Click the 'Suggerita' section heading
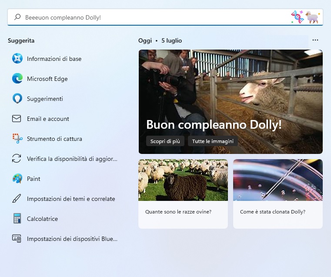 [21, 40]
